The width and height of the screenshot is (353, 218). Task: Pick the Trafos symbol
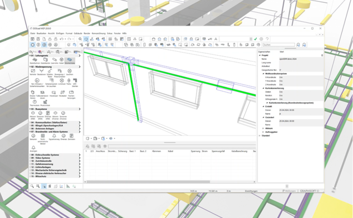click(69, 80)
